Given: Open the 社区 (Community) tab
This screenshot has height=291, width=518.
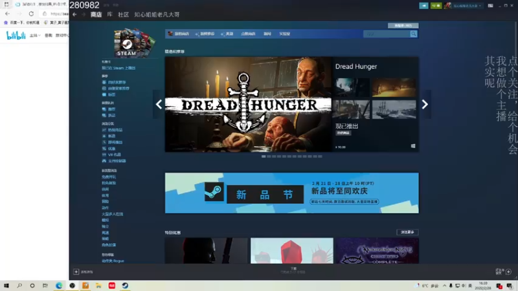Looking at the screenshot, I should [x=123, y=14].
